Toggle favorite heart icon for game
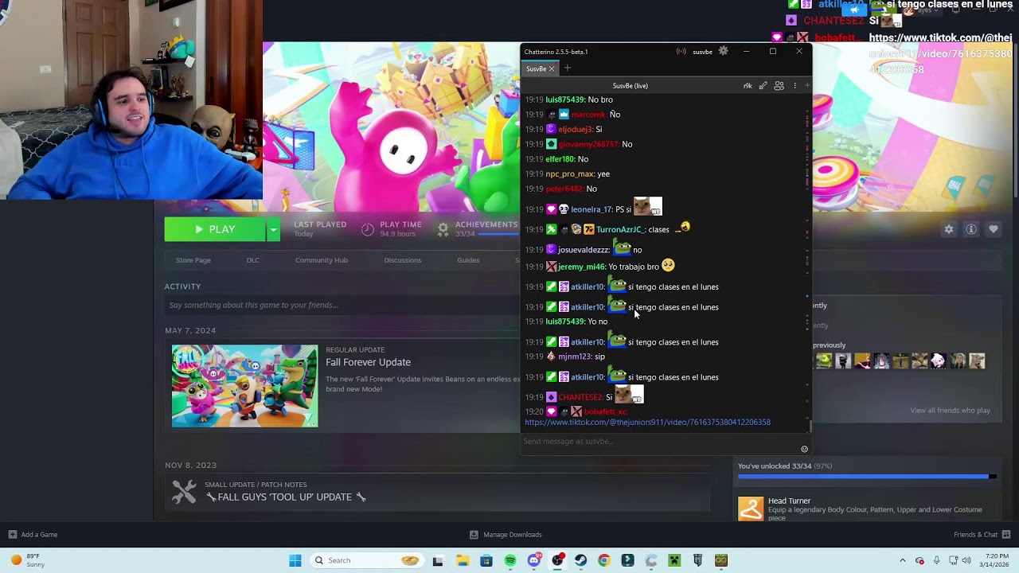The image size is (1019, 573). (x=994, y=229)
